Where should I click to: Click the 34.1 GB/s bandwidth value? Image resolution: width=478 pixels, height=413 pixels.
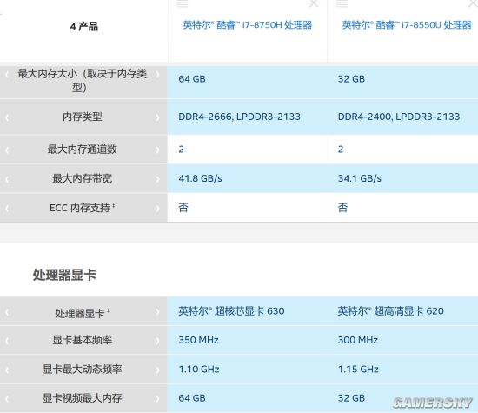click(360, 178)
